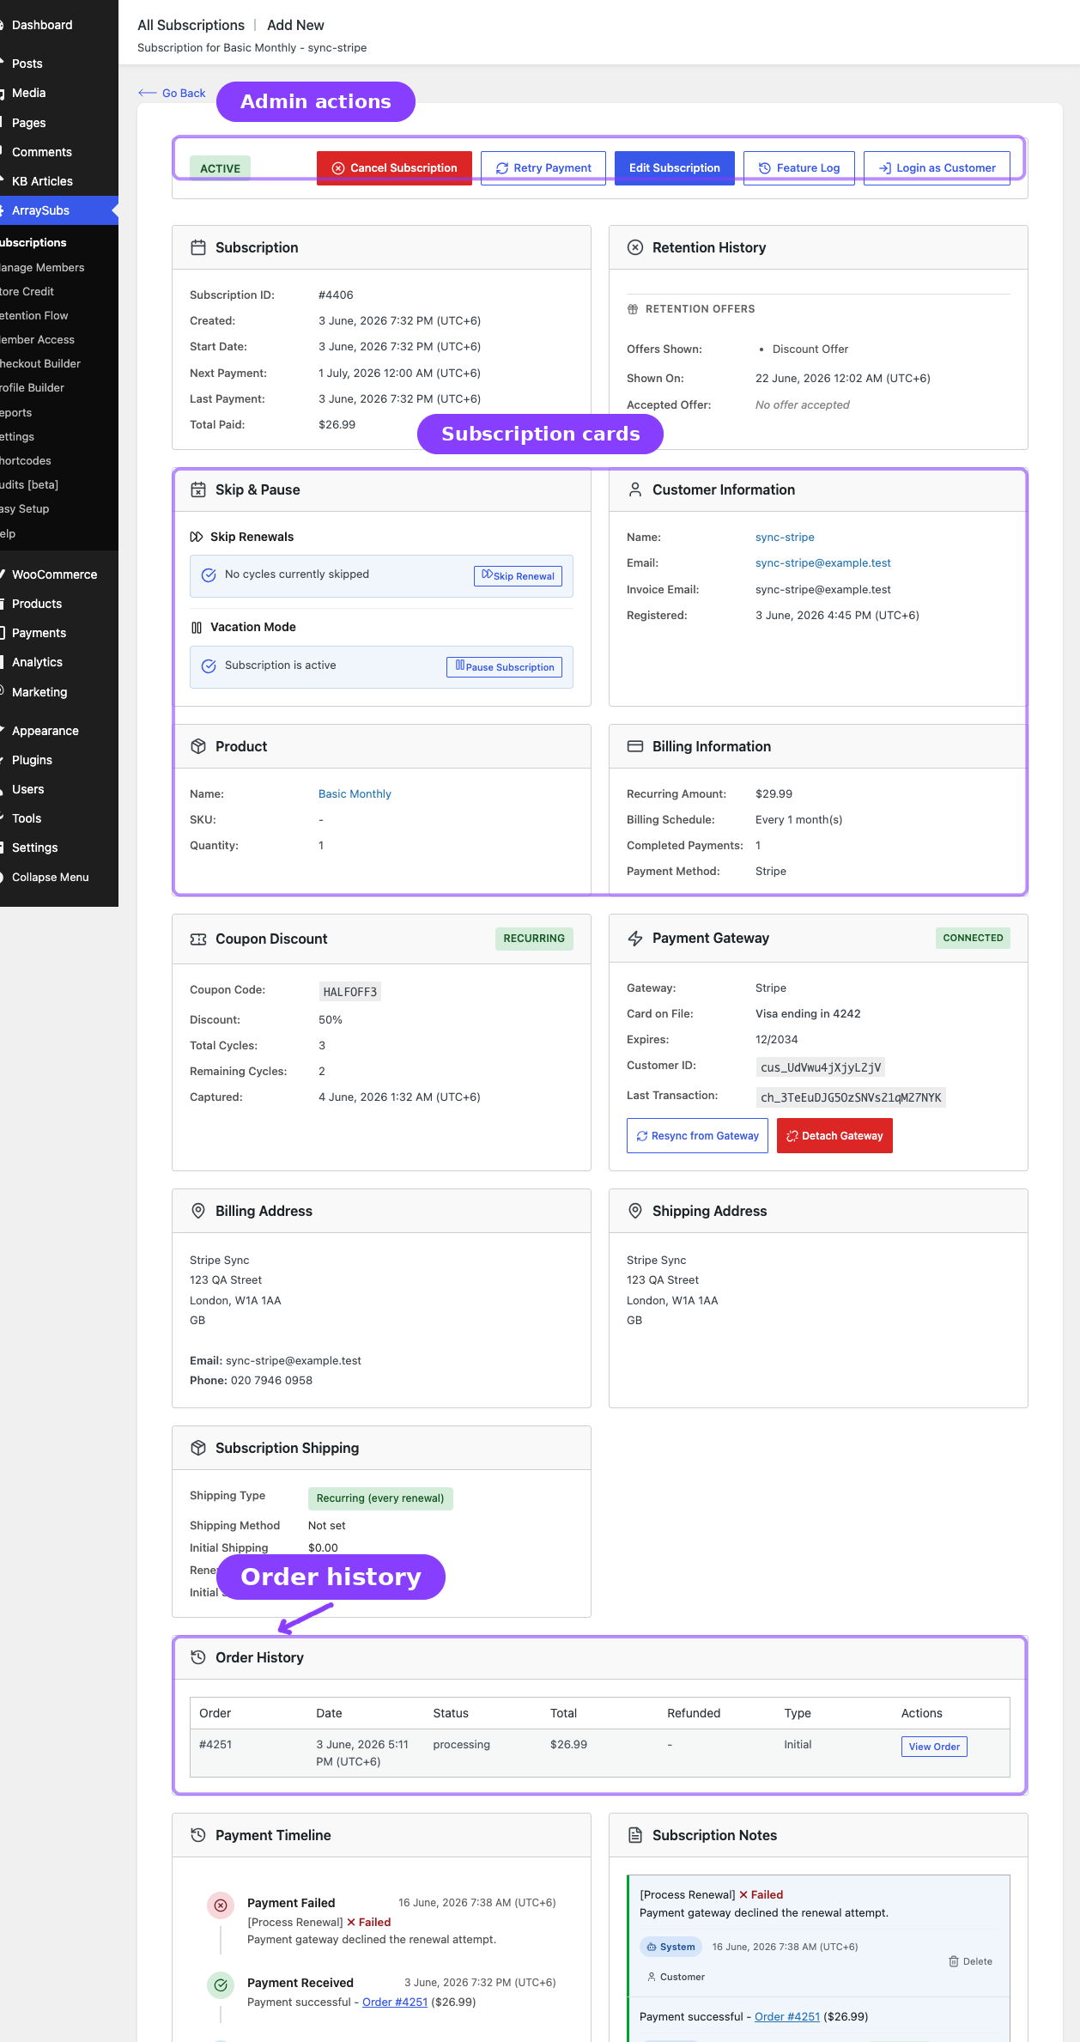1080x2042 pixels.
Task: Open the Add New tab
Action: [295, 25]
